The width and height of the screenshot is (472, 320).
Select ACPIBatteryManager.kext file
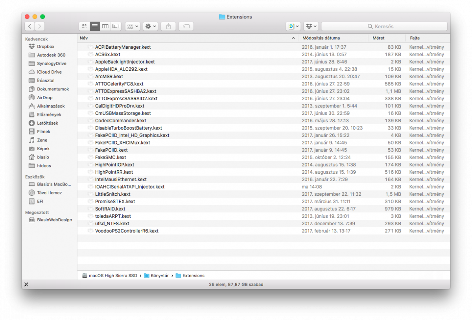pos(264,47)
